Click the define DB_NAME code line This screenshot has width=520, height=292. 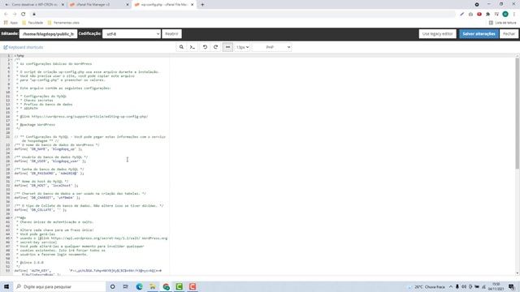pyautogui.click(x=48, y=149)
